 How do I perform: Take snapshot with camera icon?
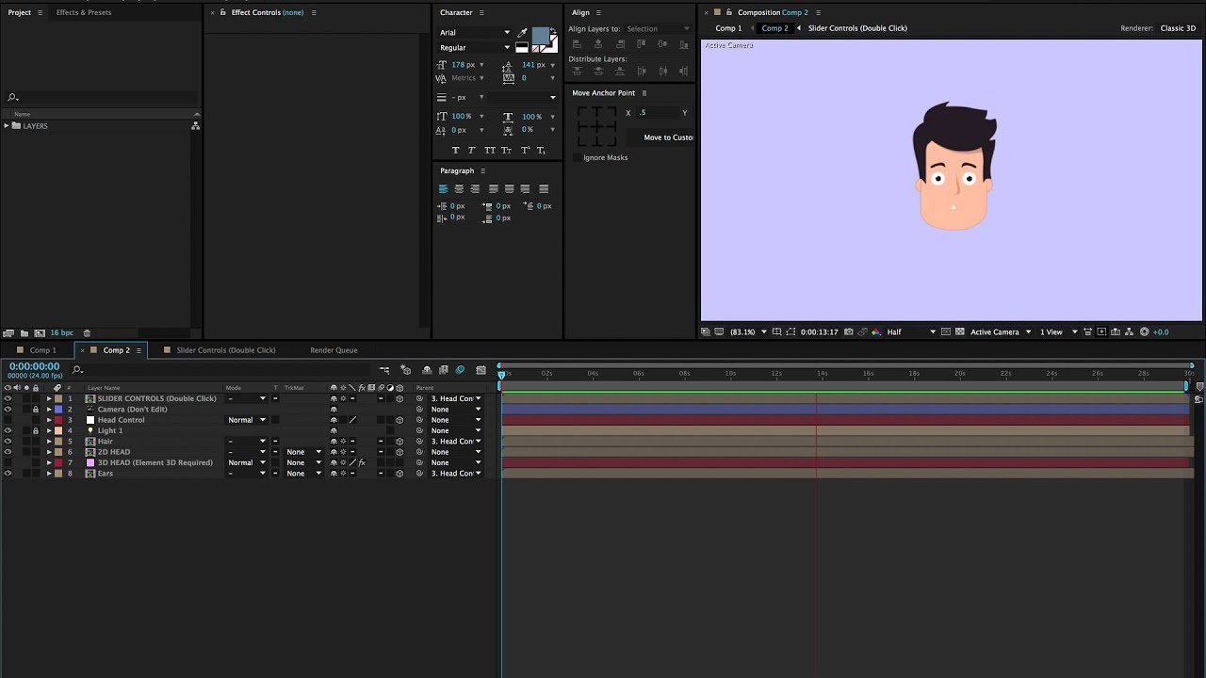[849, 331]
